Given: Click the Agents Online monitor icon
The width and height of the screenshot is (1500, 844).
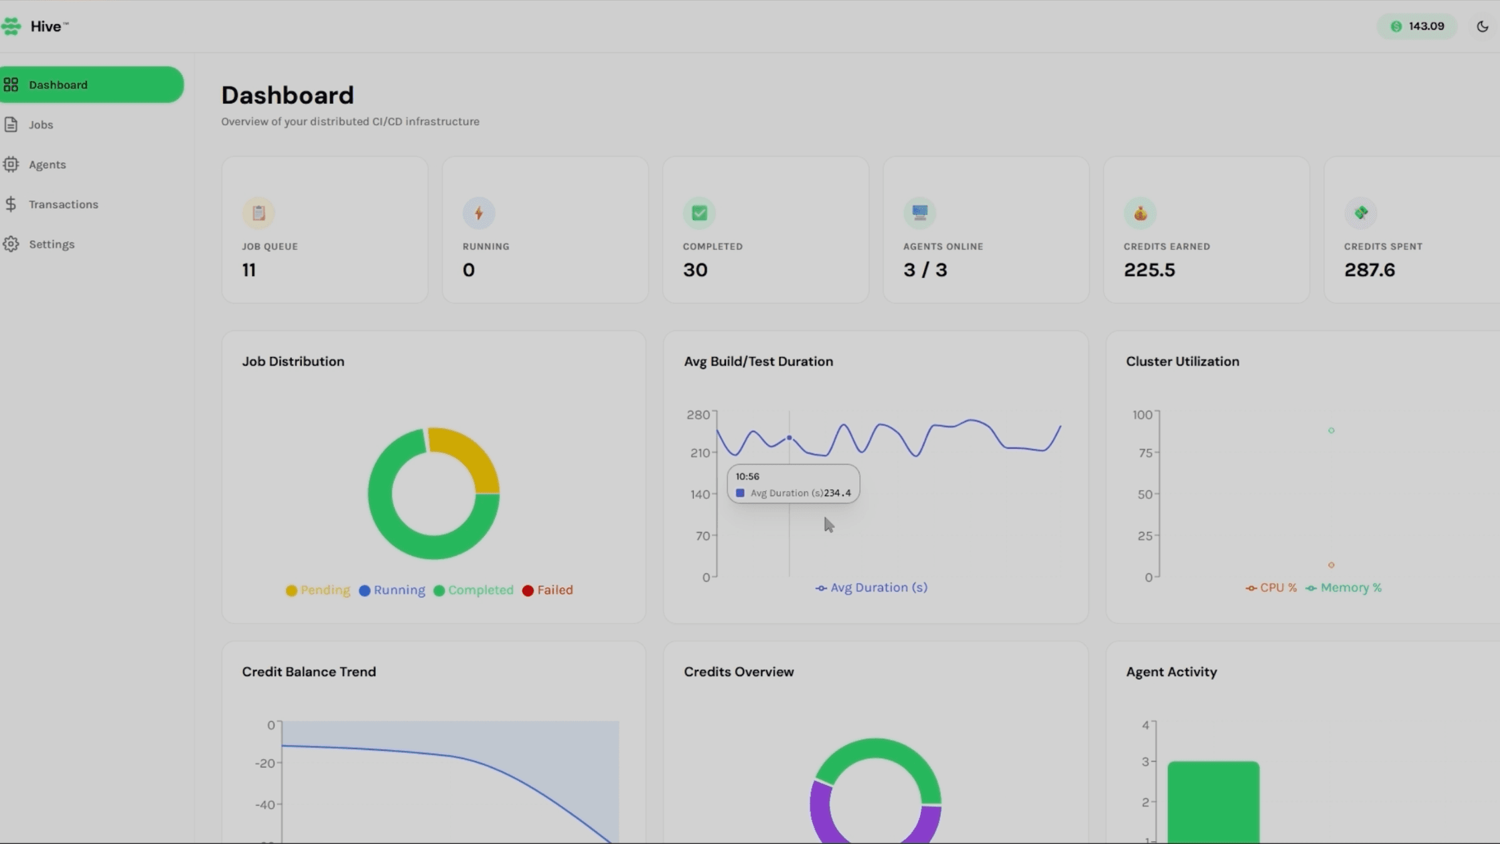Looking at the screenshot, I should [919, 213].
